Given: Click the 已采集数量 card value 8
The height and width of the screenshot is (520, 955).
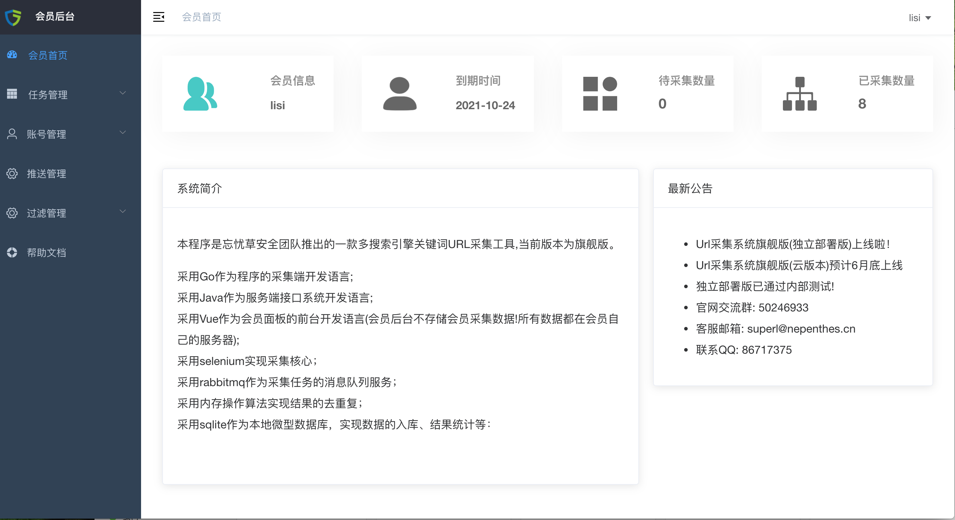Looking at the screenshot, I should (x=862, y=104).
